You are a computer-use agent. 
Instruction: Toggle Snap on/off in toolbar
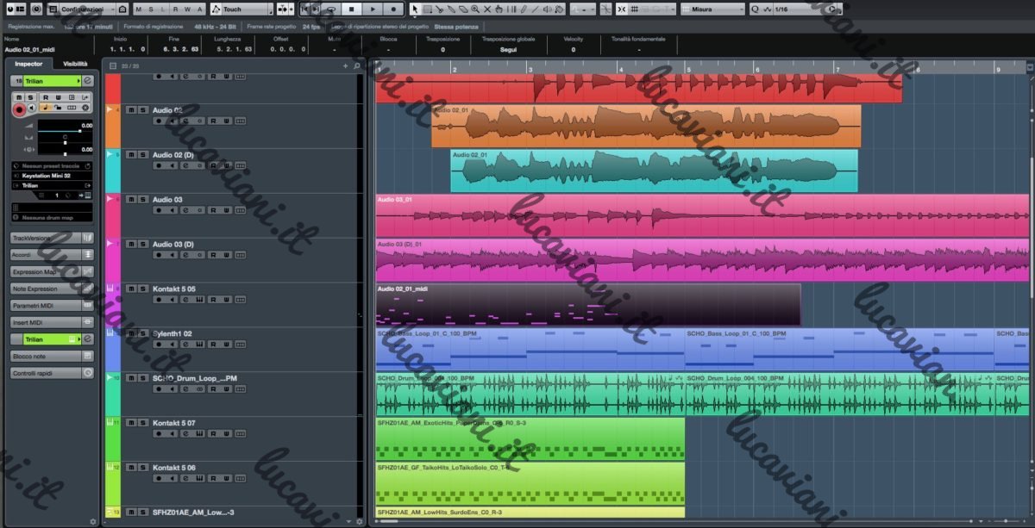pos(623,9)
